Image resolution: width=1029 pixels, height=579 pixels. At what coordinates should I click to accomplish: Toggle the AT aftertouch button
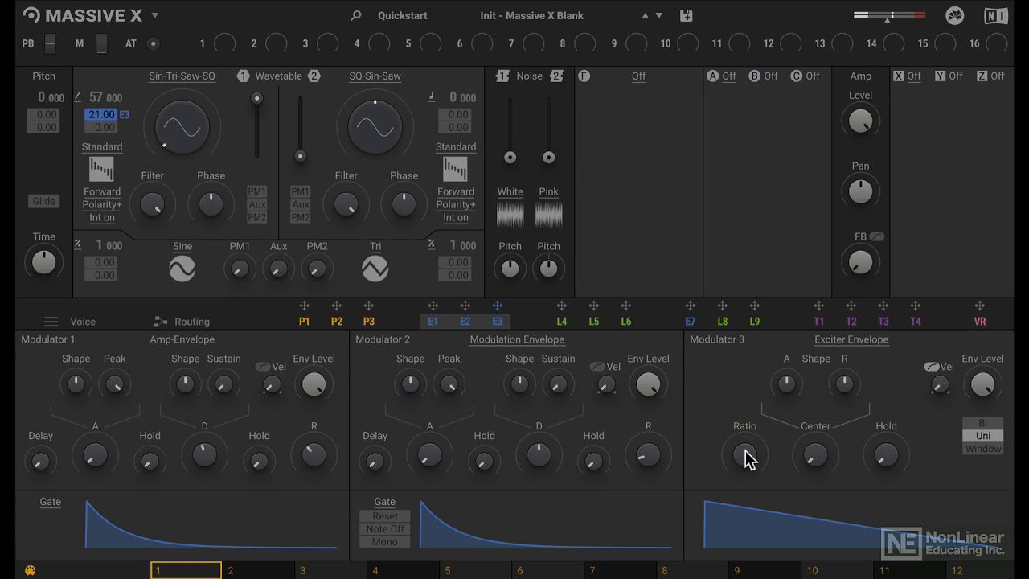click(x=154, y=44)
